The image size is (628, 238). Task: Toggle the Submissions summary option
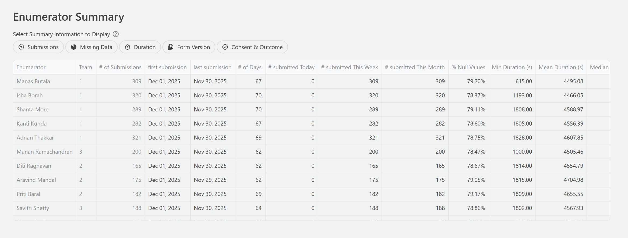click(38, 47)
